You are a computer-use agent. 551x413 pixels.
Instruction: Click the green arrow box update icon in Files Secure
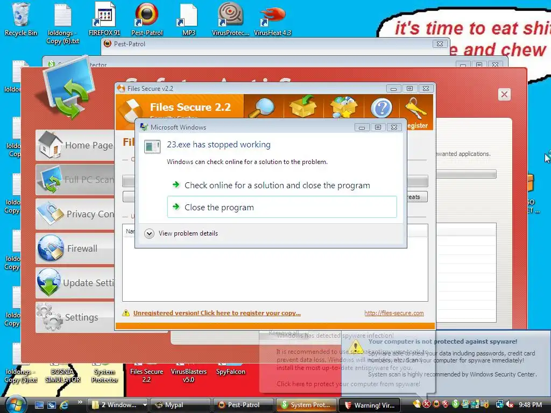(x=303, y=107)
